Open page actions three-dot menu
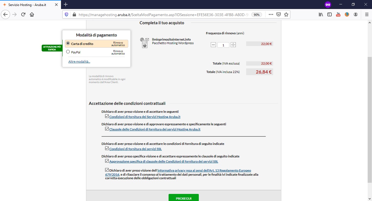The height and width of the screenshot is (201, 372). (x=271, y=14)
